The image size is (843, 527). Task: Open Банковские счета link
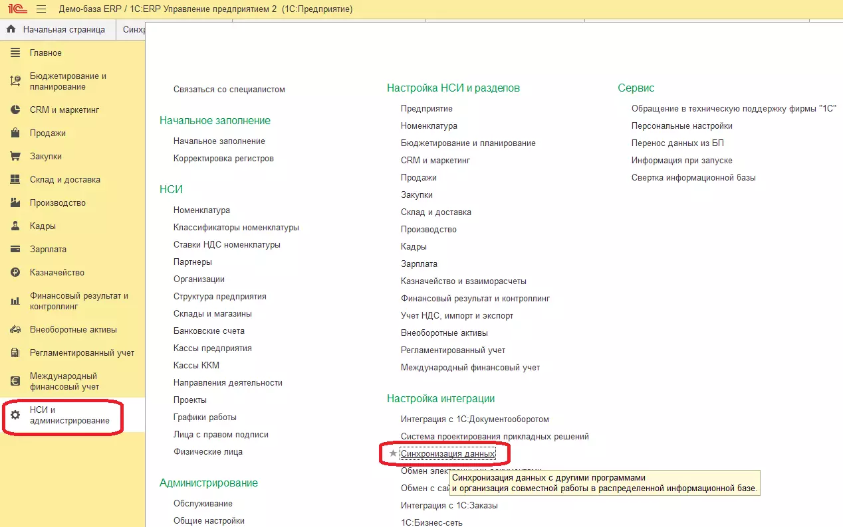(209, 331)
